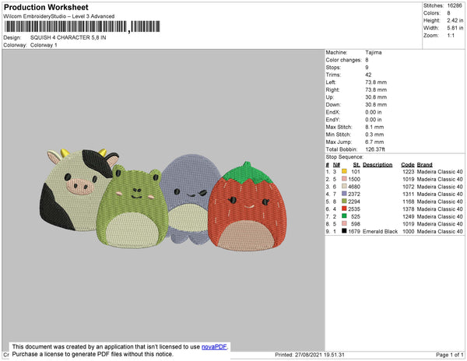Viewport: 467px width, 361px height.
Task: Click the Max Jump value '6.7 mm'
Action: [x=374, y=142]
